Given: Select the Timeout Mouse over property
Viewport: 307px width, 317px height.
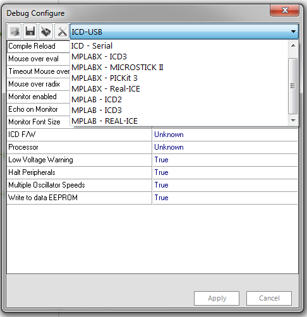Looking at the screenshot, I should [x=39, y=71].
